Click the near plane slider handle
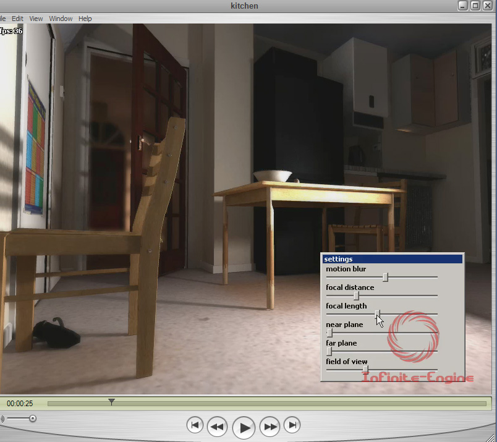The width and height of the screenshot is (497, 442). (x=329, y=333)
